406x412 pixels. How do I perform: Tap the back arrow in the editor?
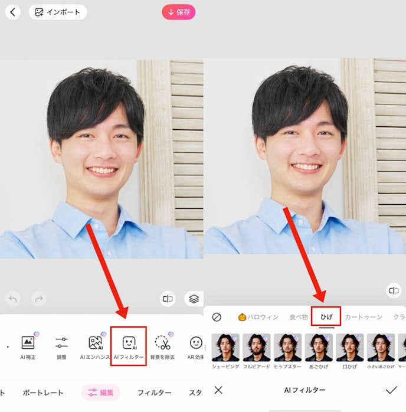click(12, 12)
